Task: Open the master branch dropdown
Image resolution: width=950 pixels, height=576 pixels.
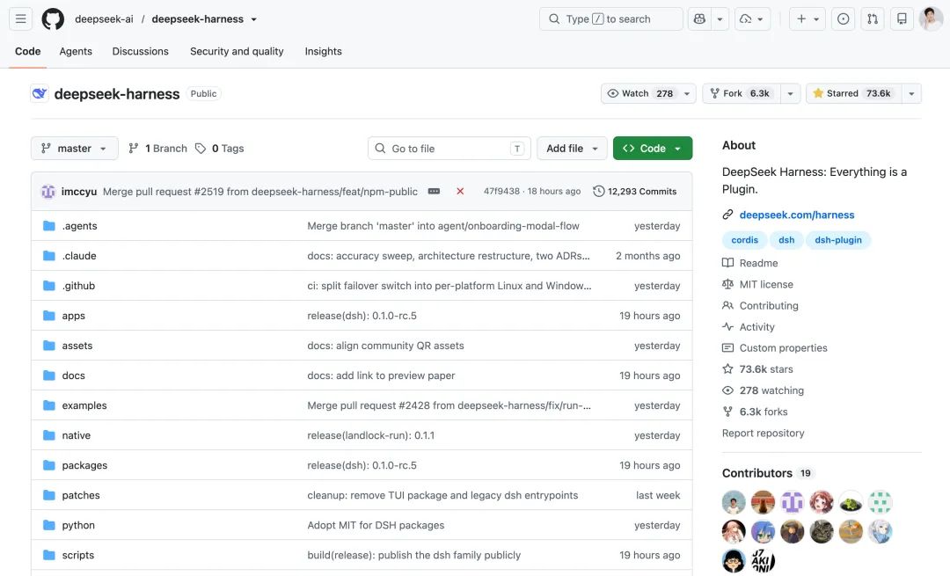Action: [x=75, y=149]
